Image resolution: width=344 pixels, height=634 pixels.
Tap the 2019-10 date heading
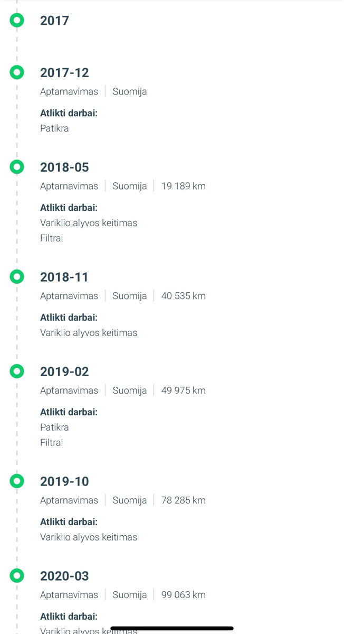(x=64, y=481)
